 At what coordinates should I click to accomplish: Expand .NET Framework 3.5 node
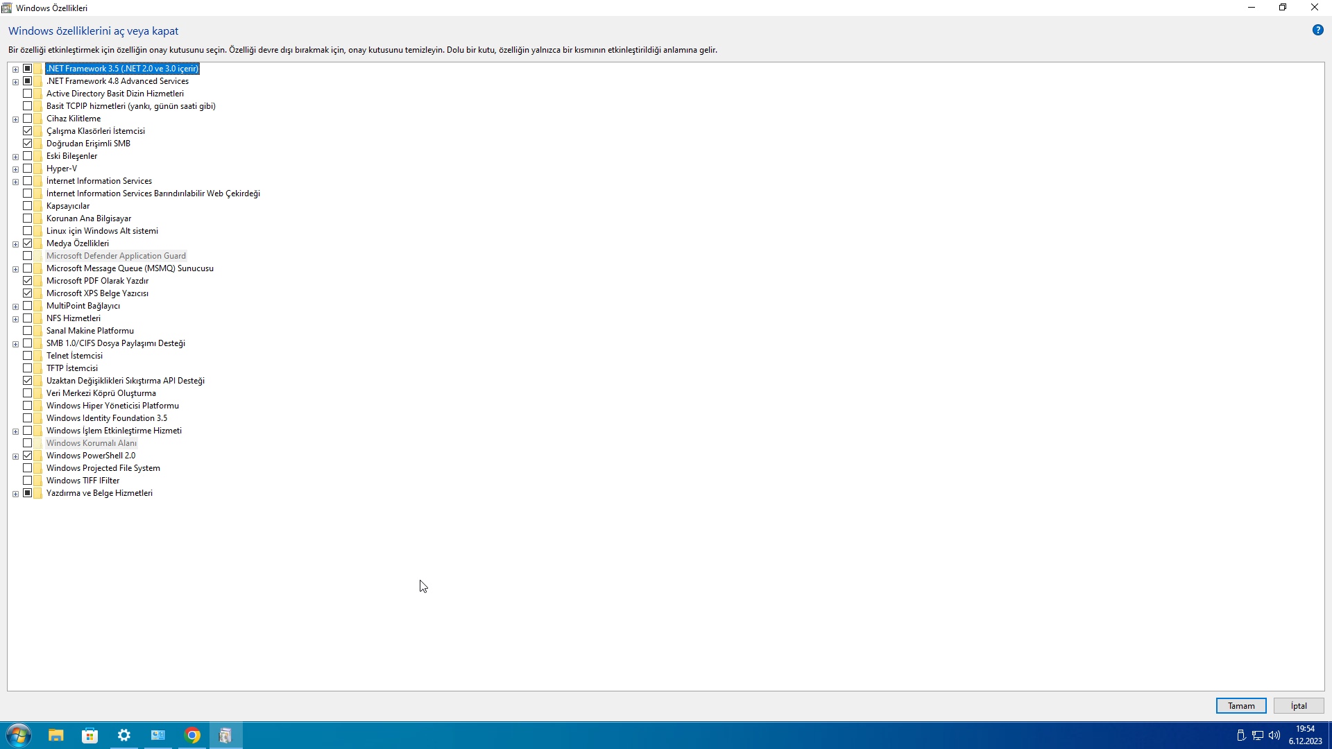coord(15,69)
